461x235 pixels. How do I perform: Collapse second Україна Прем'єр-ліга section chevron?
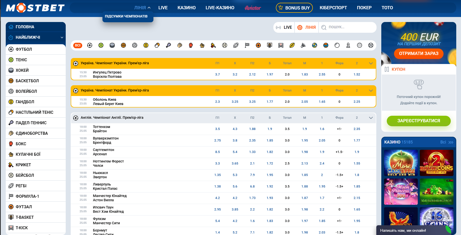pyautogui.click(x=371, y=90)
